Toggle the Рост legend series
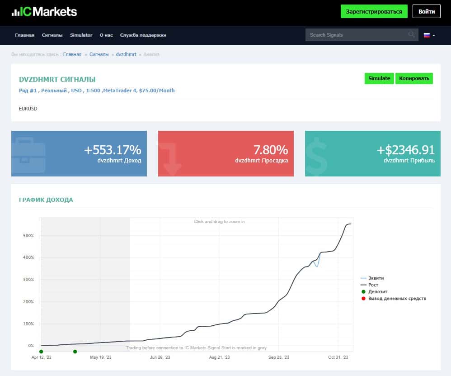 tap(369, 285)
